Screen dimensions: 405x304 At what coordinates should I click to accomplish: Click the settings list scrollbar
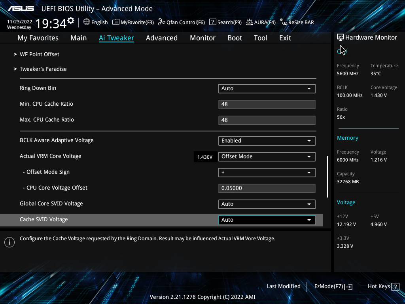click(327, 177)
